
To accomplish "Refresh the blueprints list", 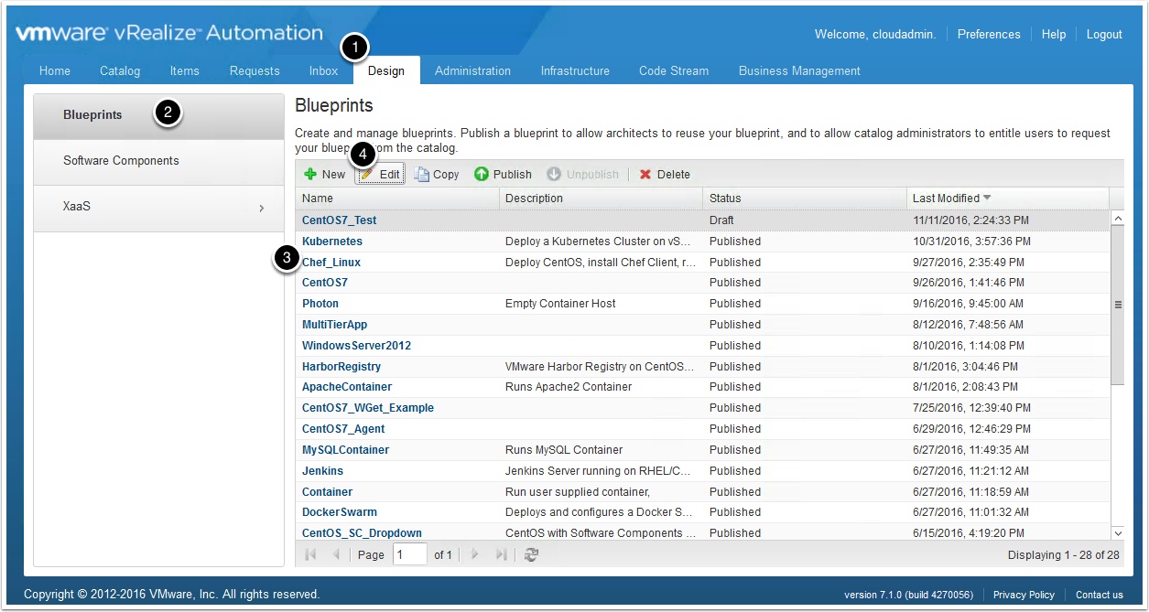I will [x=531, y=554].
